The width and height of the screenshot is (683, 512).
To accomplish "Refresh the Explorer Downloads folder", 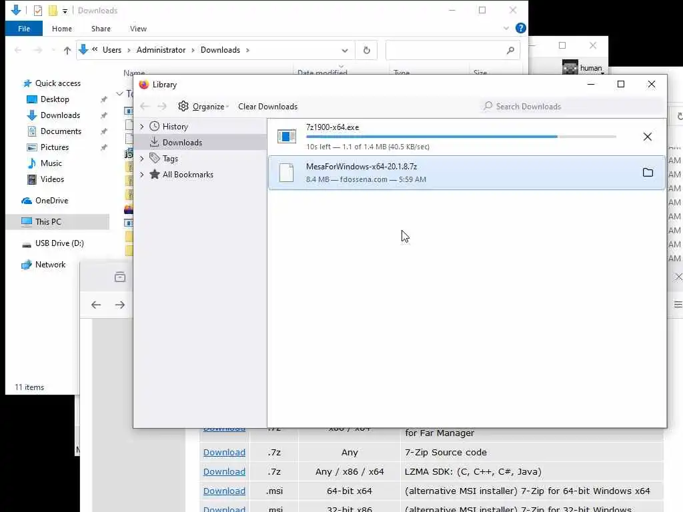I will click(x=366, y=50).
